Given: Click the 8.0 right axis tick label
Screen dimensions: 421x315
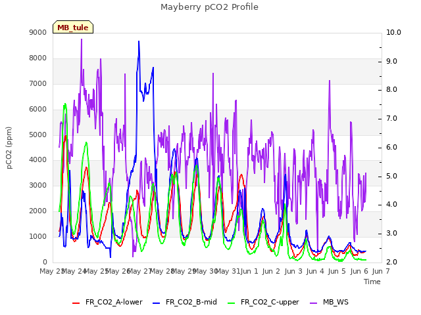Looking at the screenshot, I should point(391,89).
